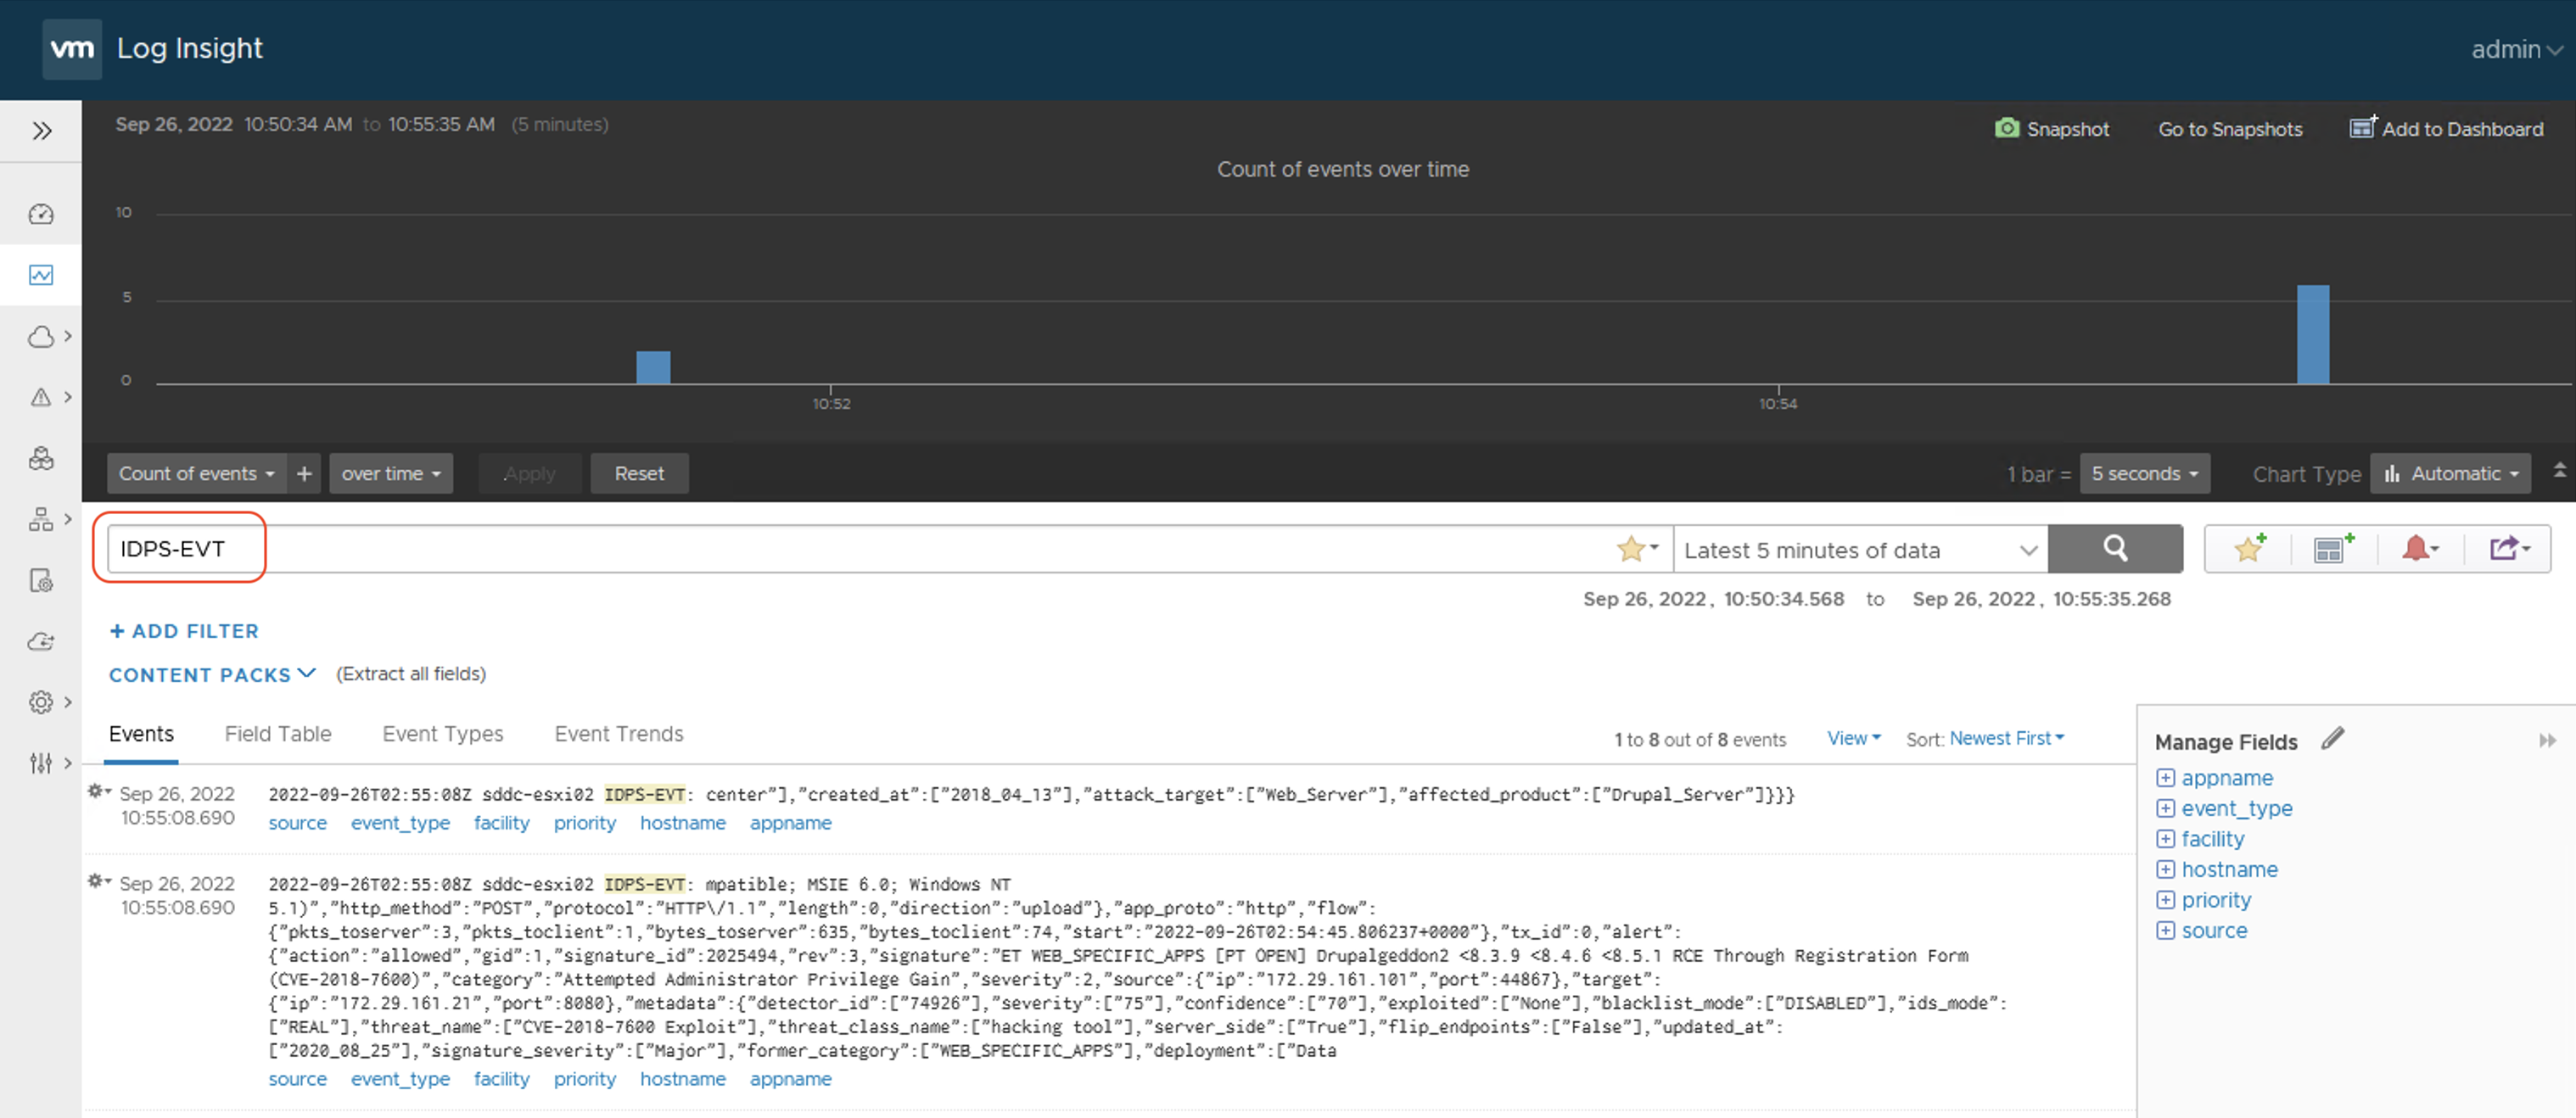The image size is (2576, 1118).
Task: Take a Snapshot with the camera icon
Action: pos(2006,128)
